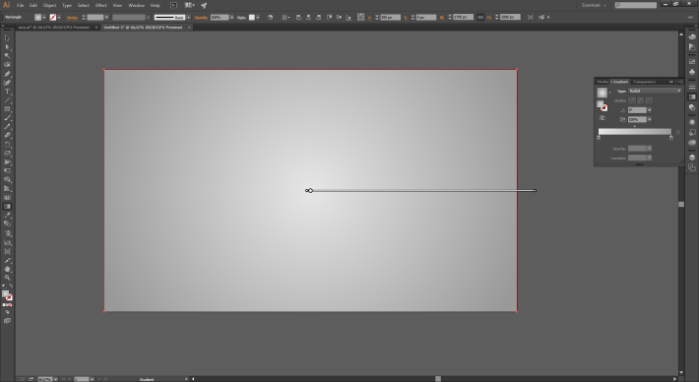Select the Type tool in toolbox
699x382 pixels.
tap(7, 92)
